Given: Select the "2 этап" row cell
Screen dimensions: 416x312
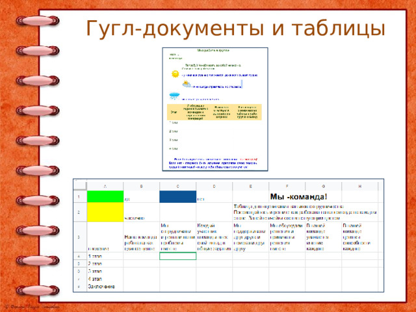Looking at the screenshot, I should click(x=105, y=263).
